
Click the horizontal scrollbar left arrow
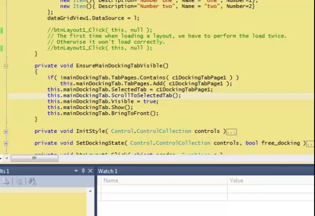(x=7, y=158)
